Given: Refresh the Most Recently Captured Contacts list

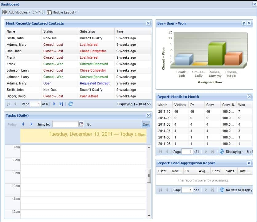Looking at the screenshot, I should tap(70, 104).
